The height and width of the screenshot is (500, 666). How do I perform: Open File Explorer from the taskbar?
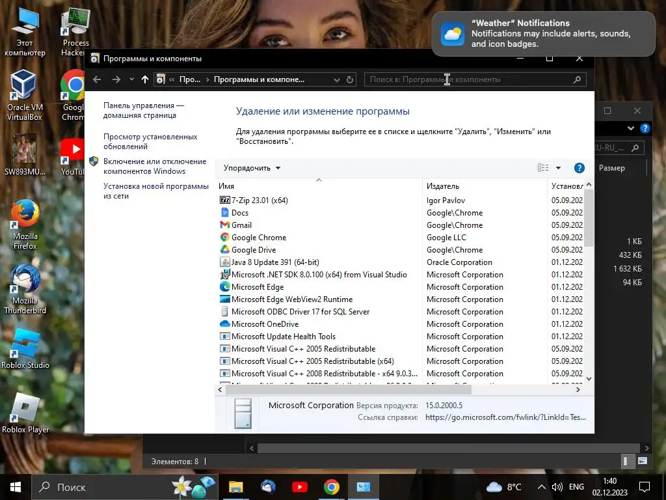point(235,487)
